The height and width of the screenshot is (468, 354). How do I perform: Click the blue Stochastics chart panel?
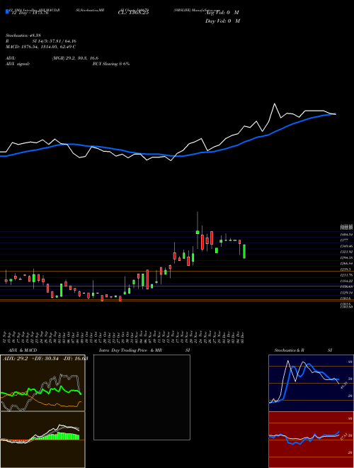coord(311,383)
